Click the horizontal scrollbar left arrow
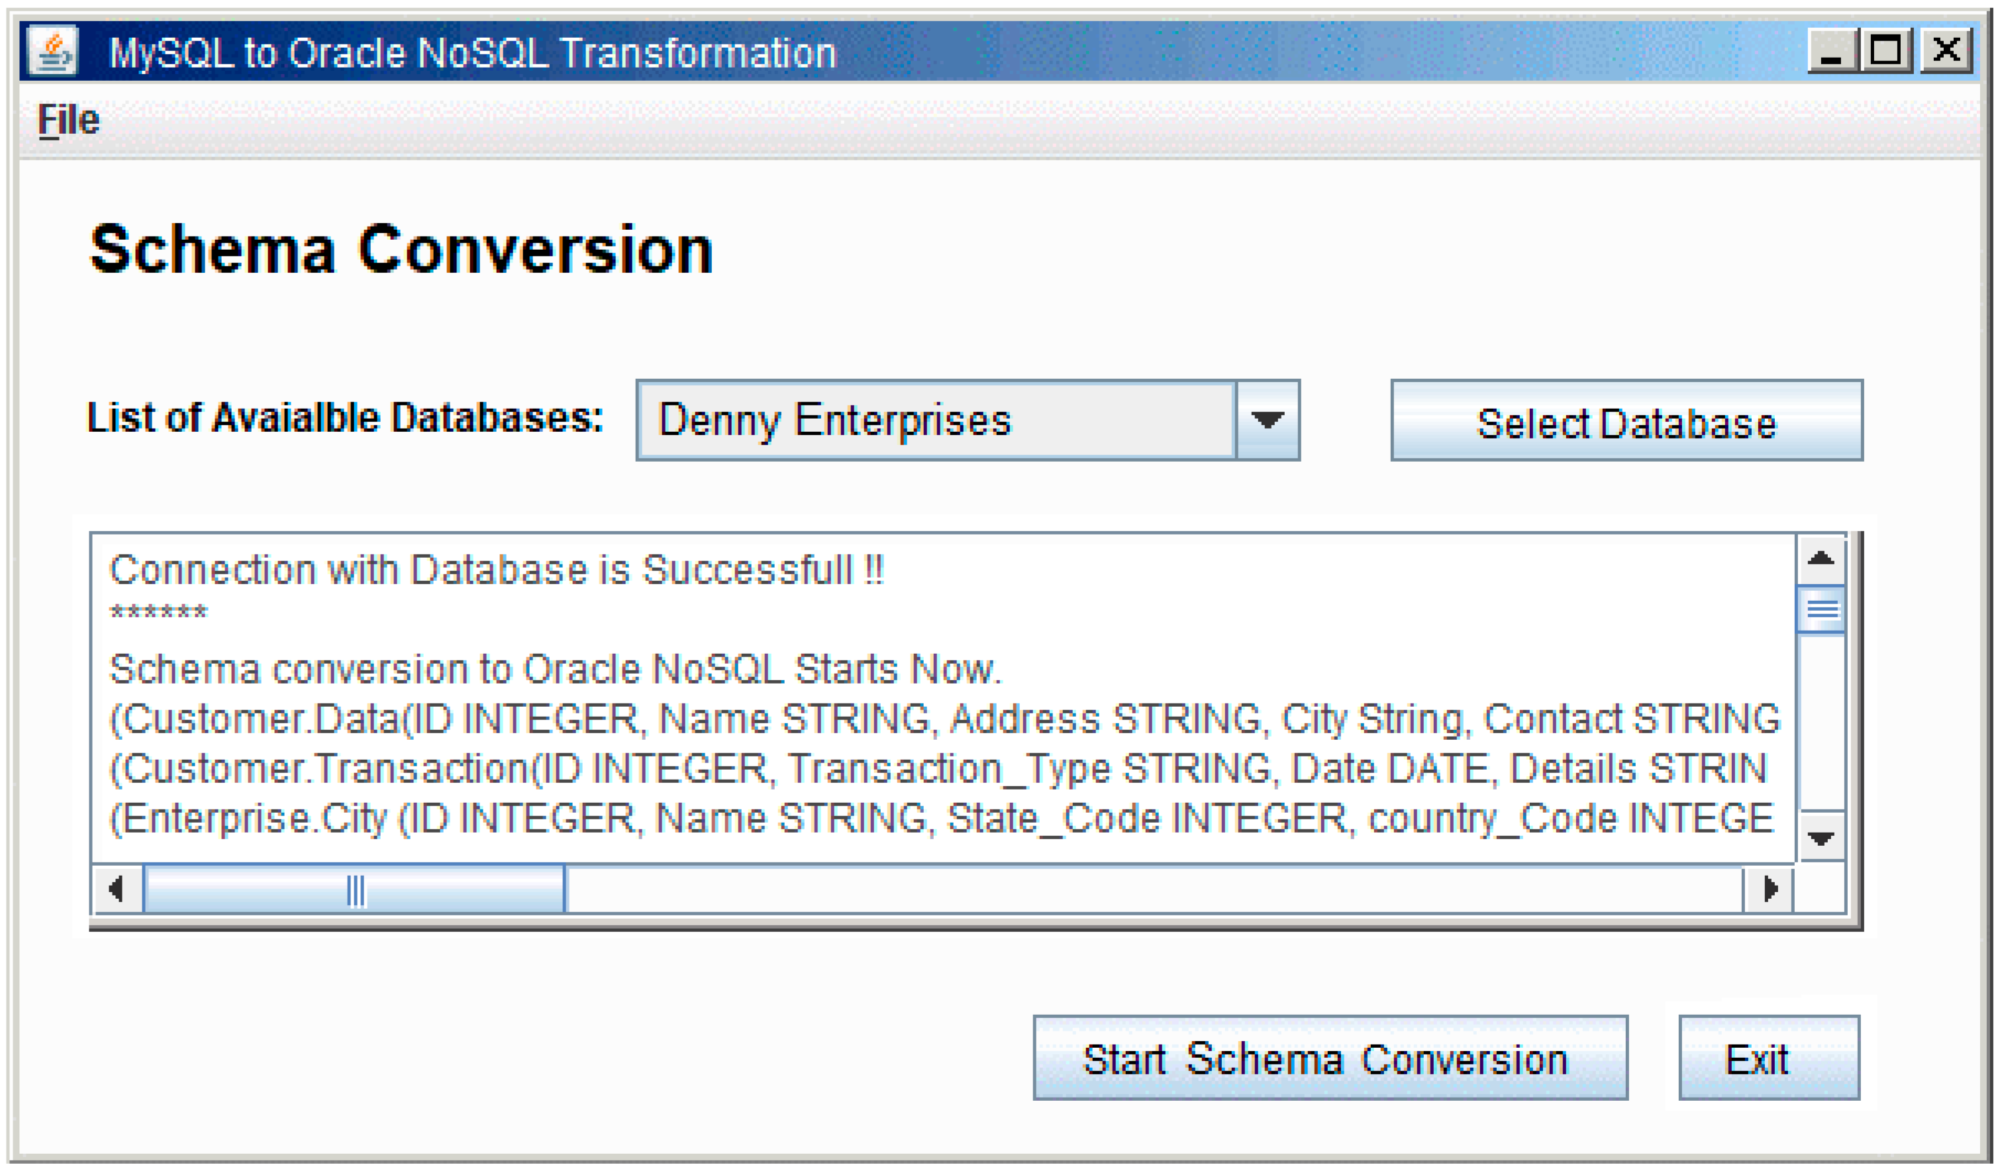 pos(118,888)
